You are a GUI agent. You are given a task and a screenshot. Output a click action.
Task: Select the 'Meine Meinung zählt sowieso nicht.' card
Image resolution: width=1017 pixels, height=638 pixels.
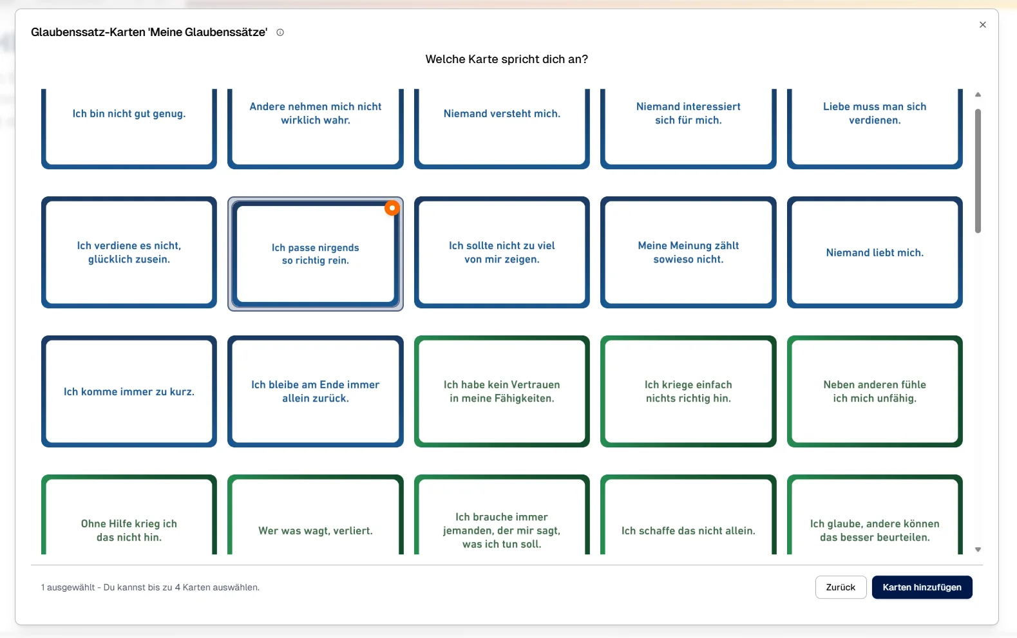click(x=688, y=253)
